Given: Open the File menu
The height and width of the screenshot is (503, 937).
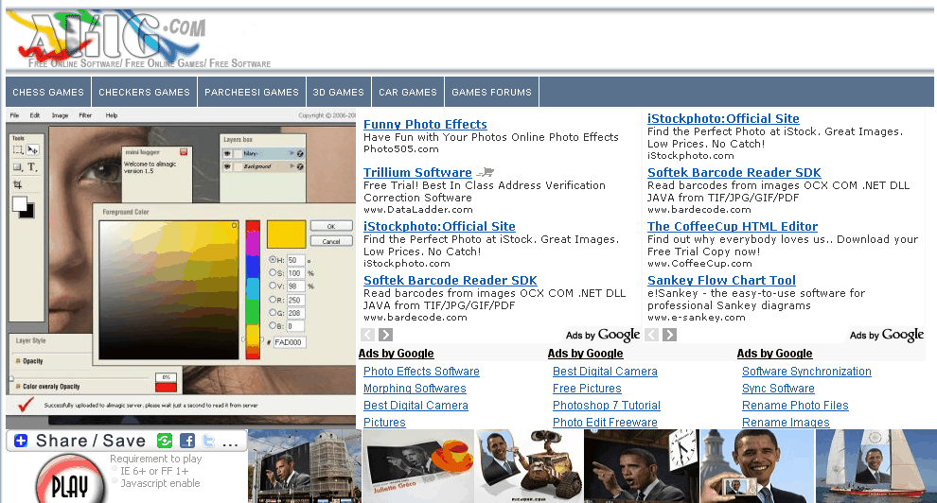Looking at the screenshot, I should tap(15, 115).
